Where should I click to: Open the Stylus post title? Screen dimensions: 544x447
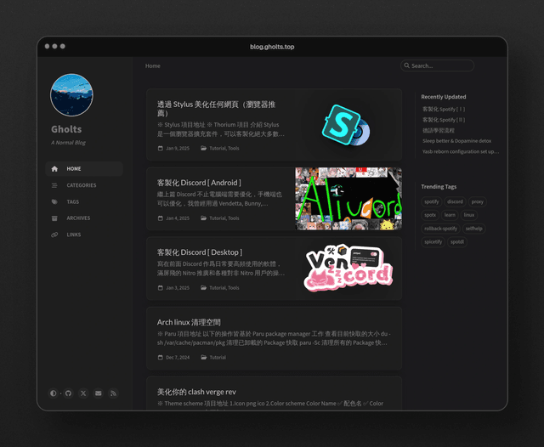point(216,109)
